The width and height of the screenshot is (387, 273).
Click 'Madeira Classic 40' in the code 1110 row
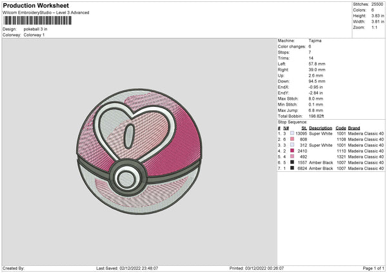[x=366, y=151]
